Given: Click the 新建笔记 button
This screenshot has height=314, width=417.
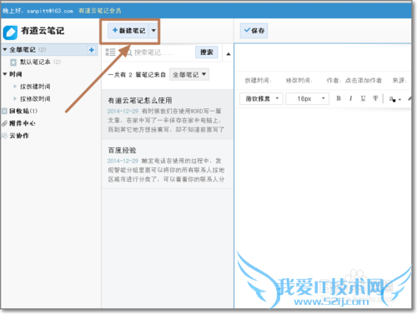Looking at the screenshot, I should click(128, 31).
